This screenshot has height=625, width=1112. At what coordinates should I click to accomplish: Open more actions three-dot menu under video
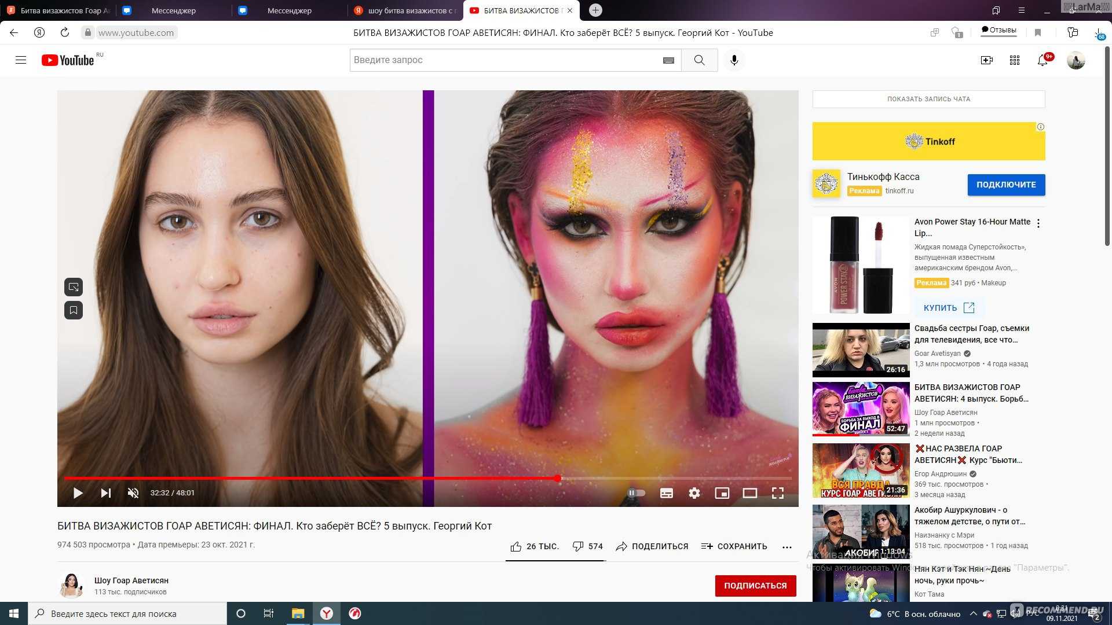pyautogui.click(x=787, y=547)
